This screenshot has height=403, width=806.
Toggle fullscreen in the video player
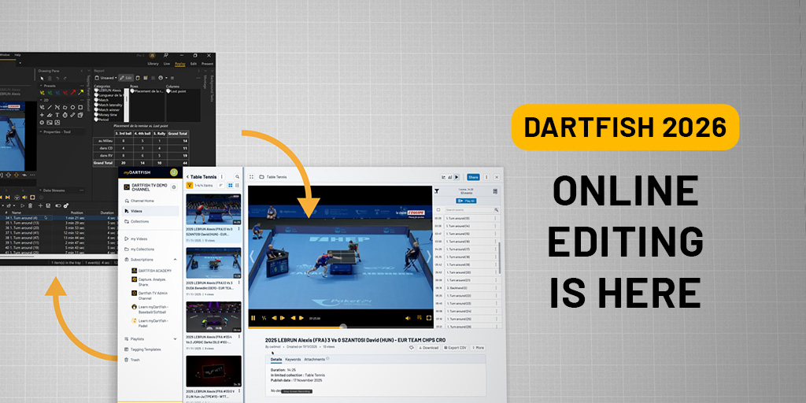click(429, 318)
